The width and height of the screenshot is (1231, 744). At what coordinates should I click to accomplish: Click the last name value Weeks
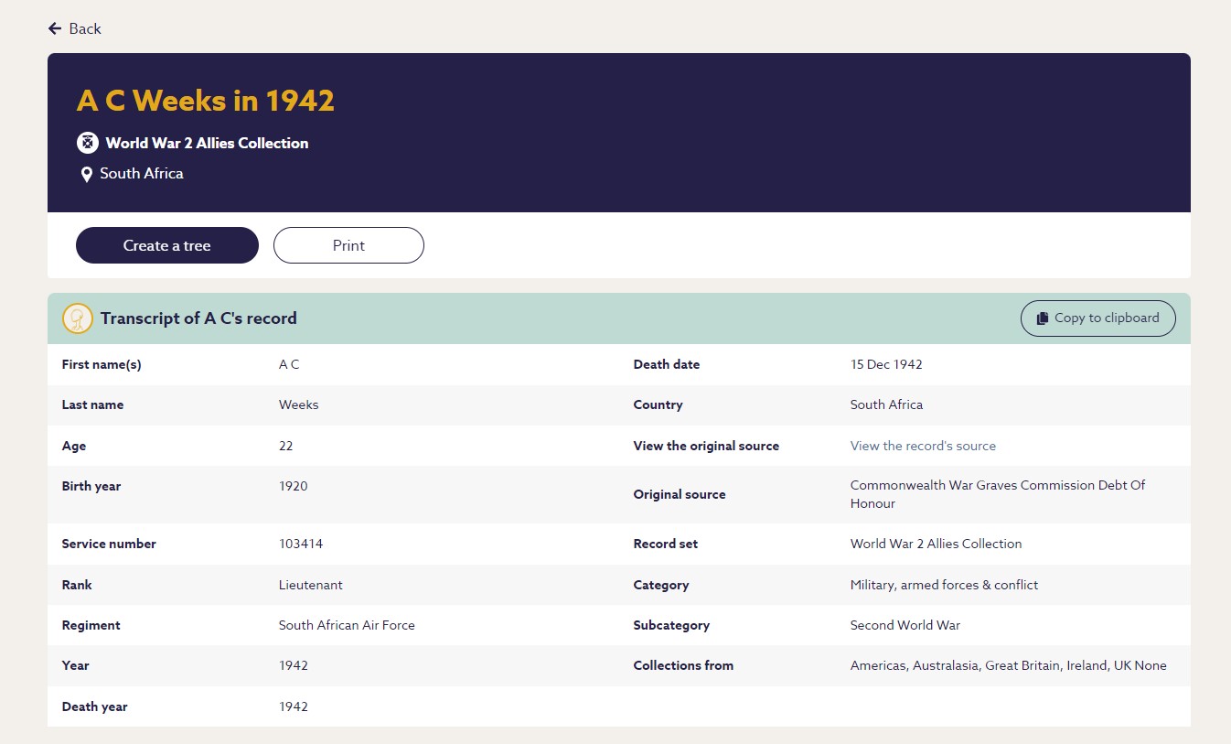299,404
